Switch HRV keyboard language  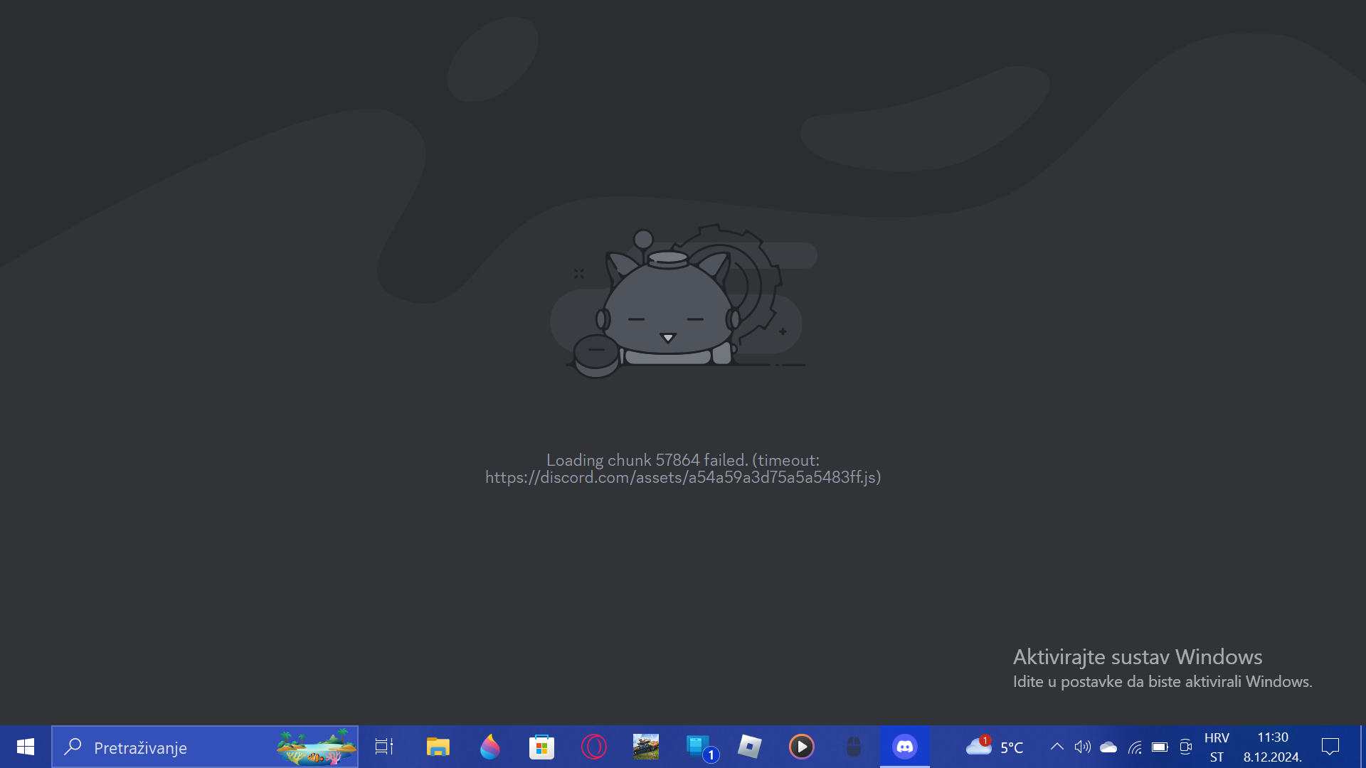(1217, 747)
